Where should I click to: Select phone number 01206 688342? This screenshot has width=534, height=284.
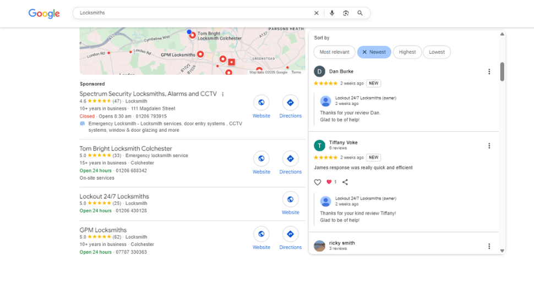(x=131, y=170)
